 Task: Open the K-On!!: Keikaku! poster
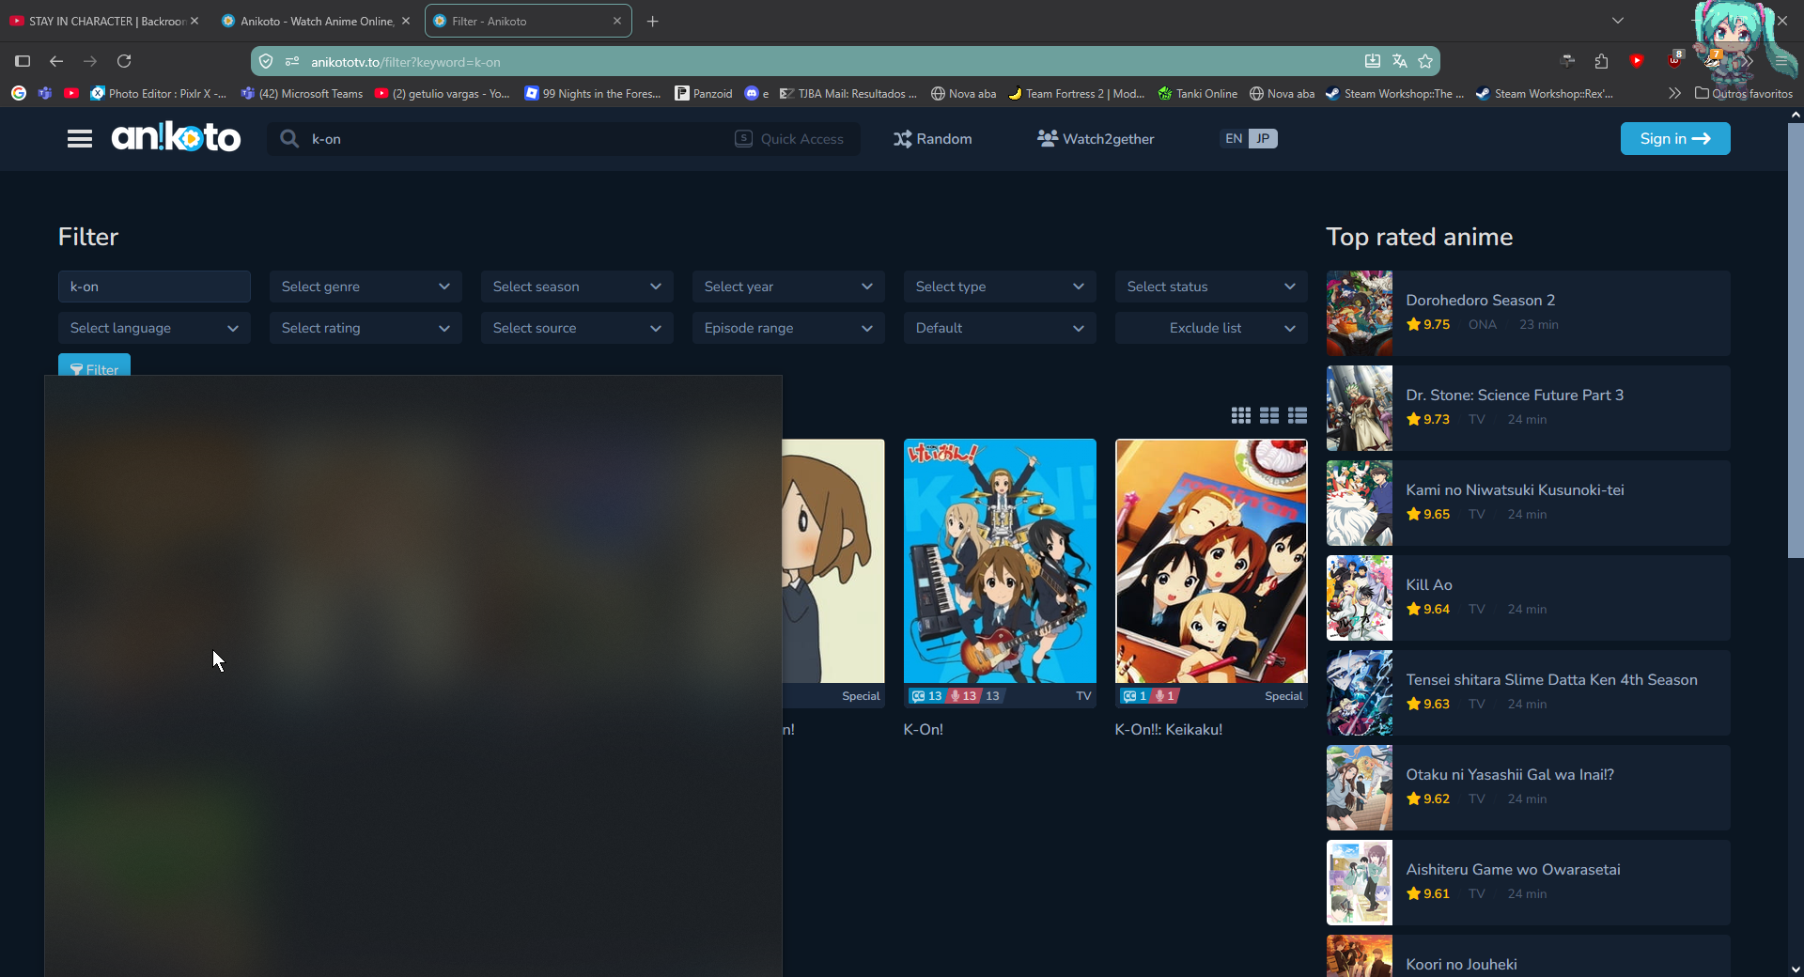[x=1211, y=561]
